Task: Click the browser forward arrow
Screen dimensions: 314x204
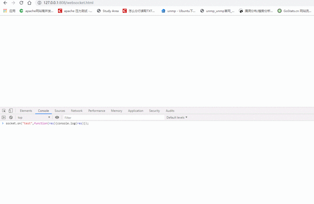Action: 13,3
